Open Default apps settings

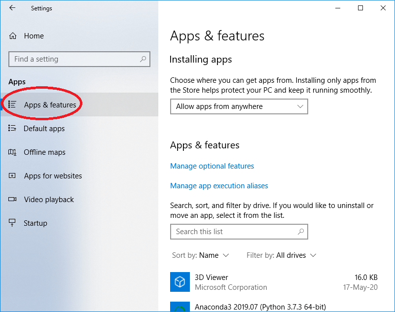79,129
